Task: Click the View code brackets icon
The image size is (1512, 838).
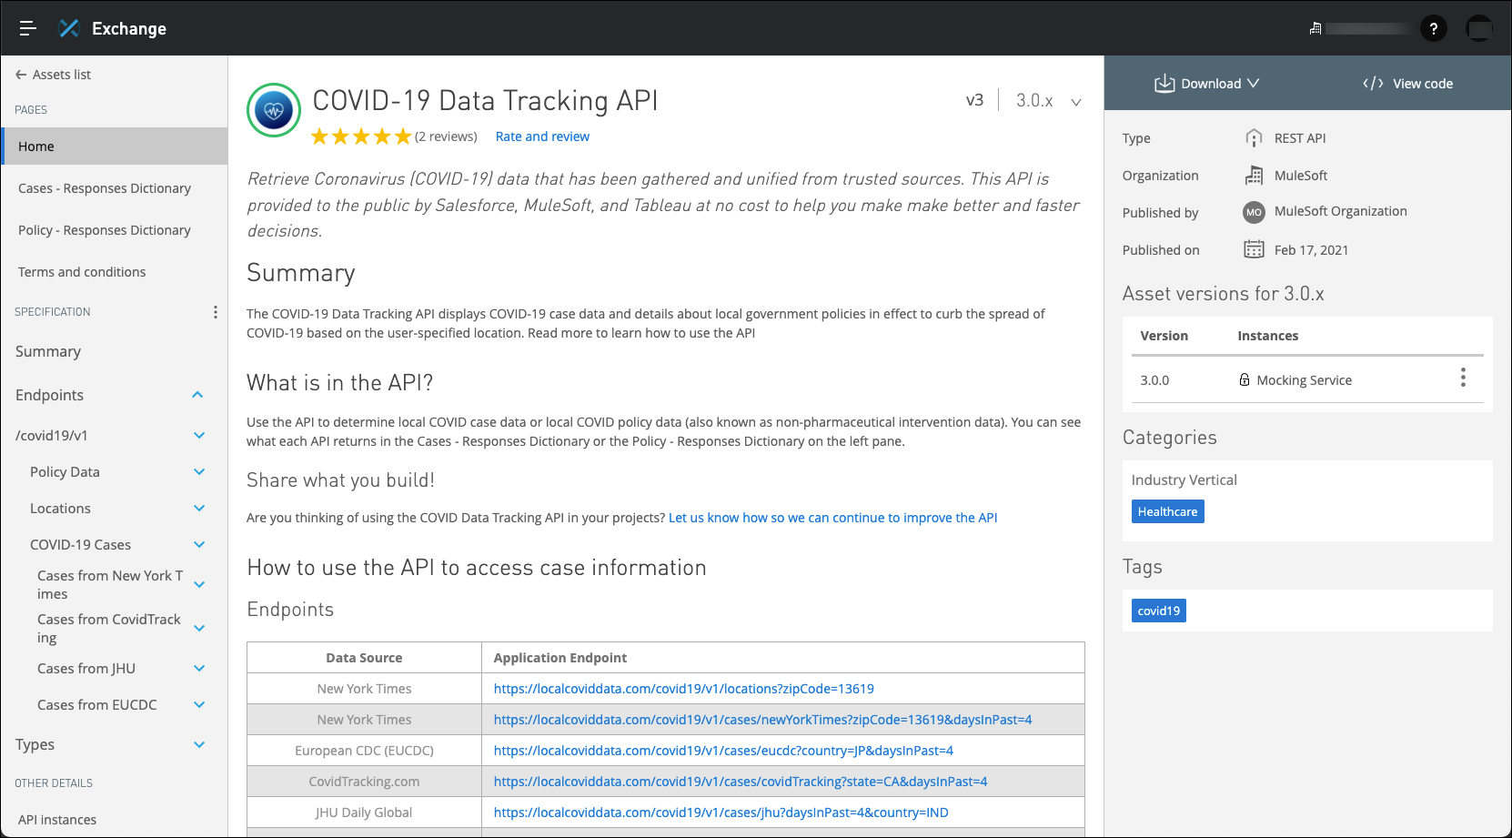Action: (1373, 84)
